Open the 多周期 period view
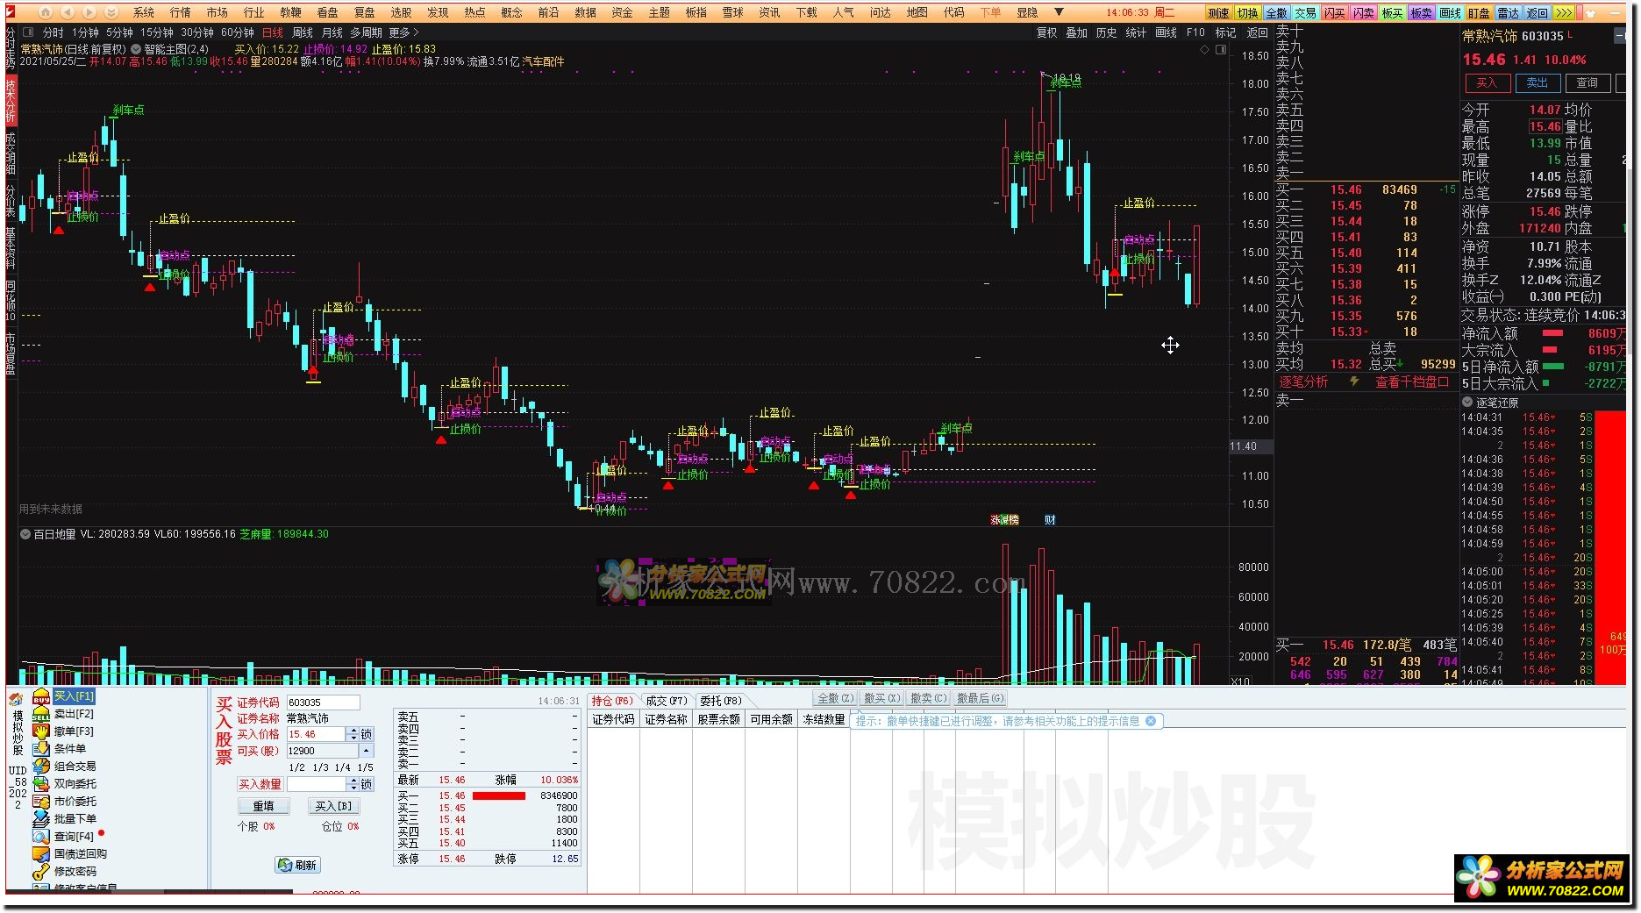Screen dimensions: 1641x913 [365, 32]
